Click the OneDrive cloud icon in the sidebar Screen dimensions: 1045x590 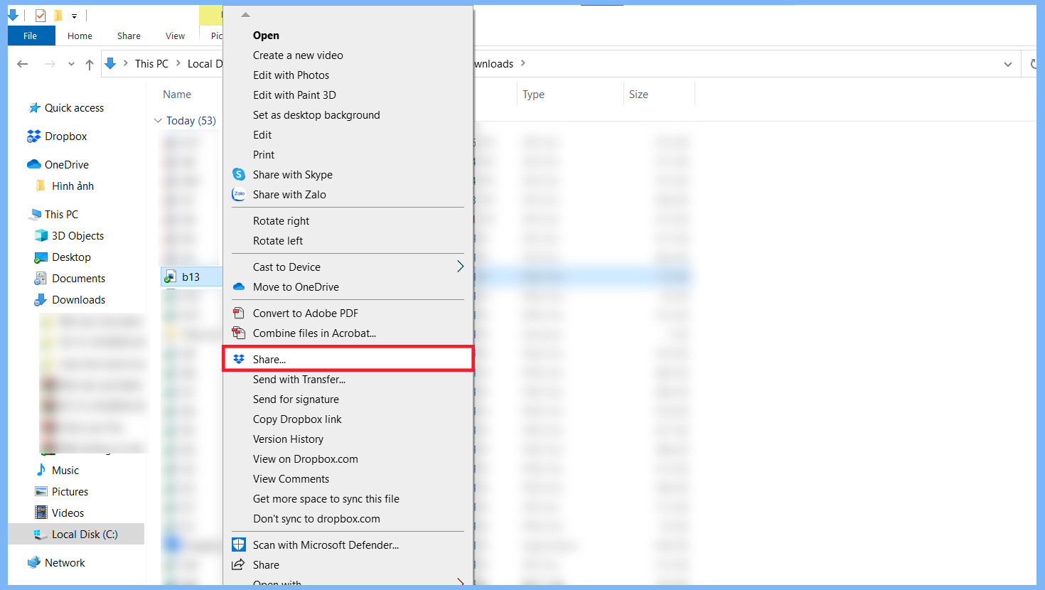click(x=33, y=164)
